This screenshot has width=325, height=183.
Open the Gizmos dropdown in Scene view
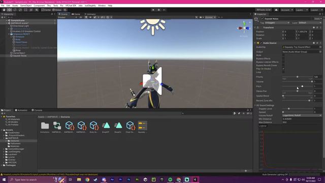pos(210,17)
